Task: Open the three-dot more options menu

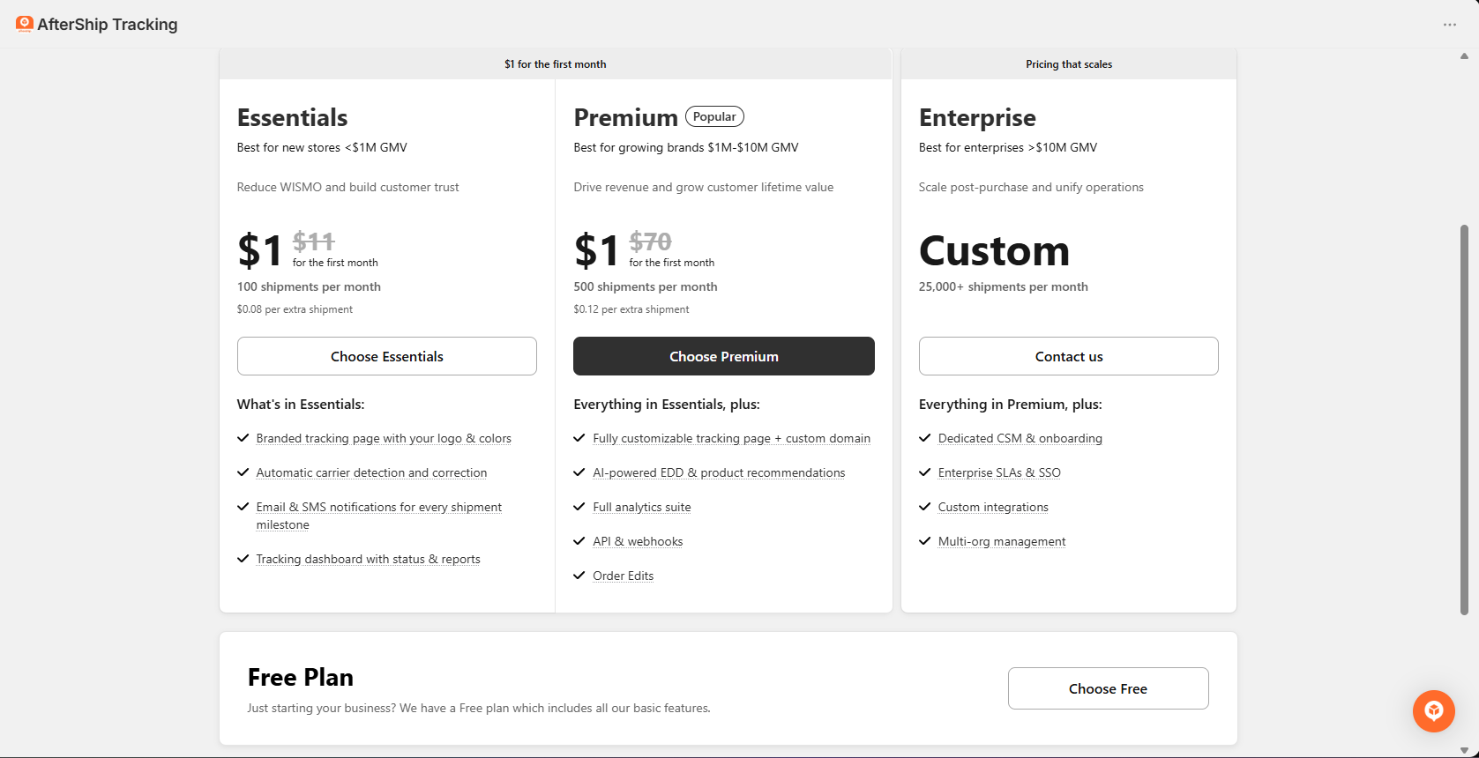Action: coord(1450,25)
